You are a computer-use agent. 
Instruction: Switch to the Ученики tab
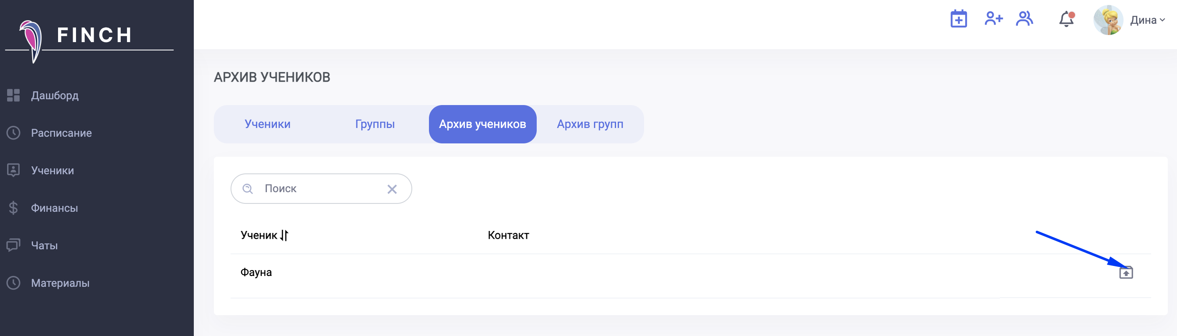(x=267, y=124)
